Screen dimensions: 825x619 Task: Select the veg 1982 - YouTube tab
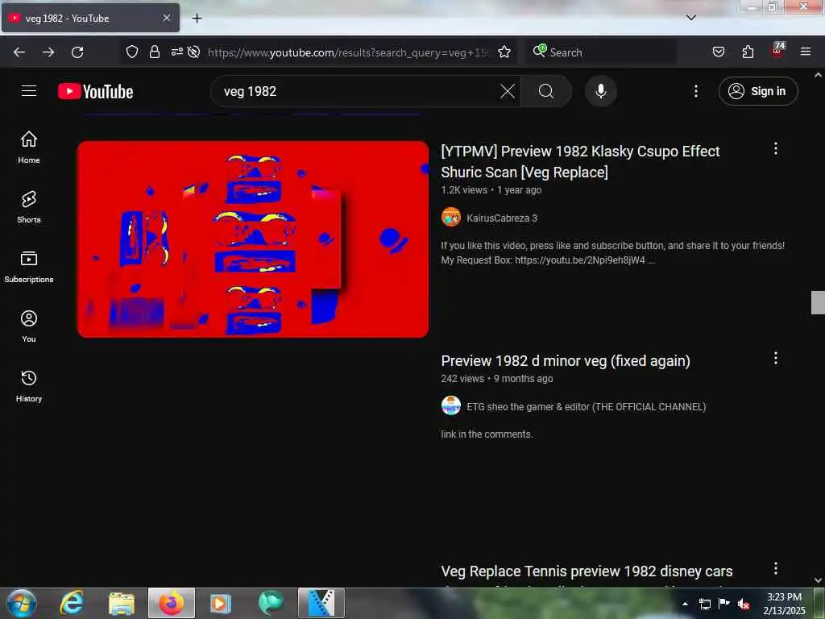90,18
